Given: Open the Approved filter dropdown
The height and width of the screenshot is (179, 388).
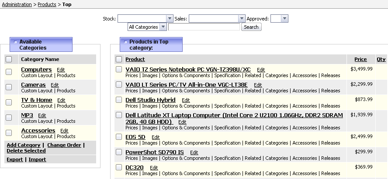Looking at the screenshot, I should click(x=279, y=18).
